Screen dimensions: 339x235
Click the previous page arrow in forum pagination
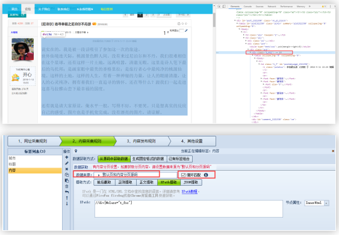pos(126,14)
